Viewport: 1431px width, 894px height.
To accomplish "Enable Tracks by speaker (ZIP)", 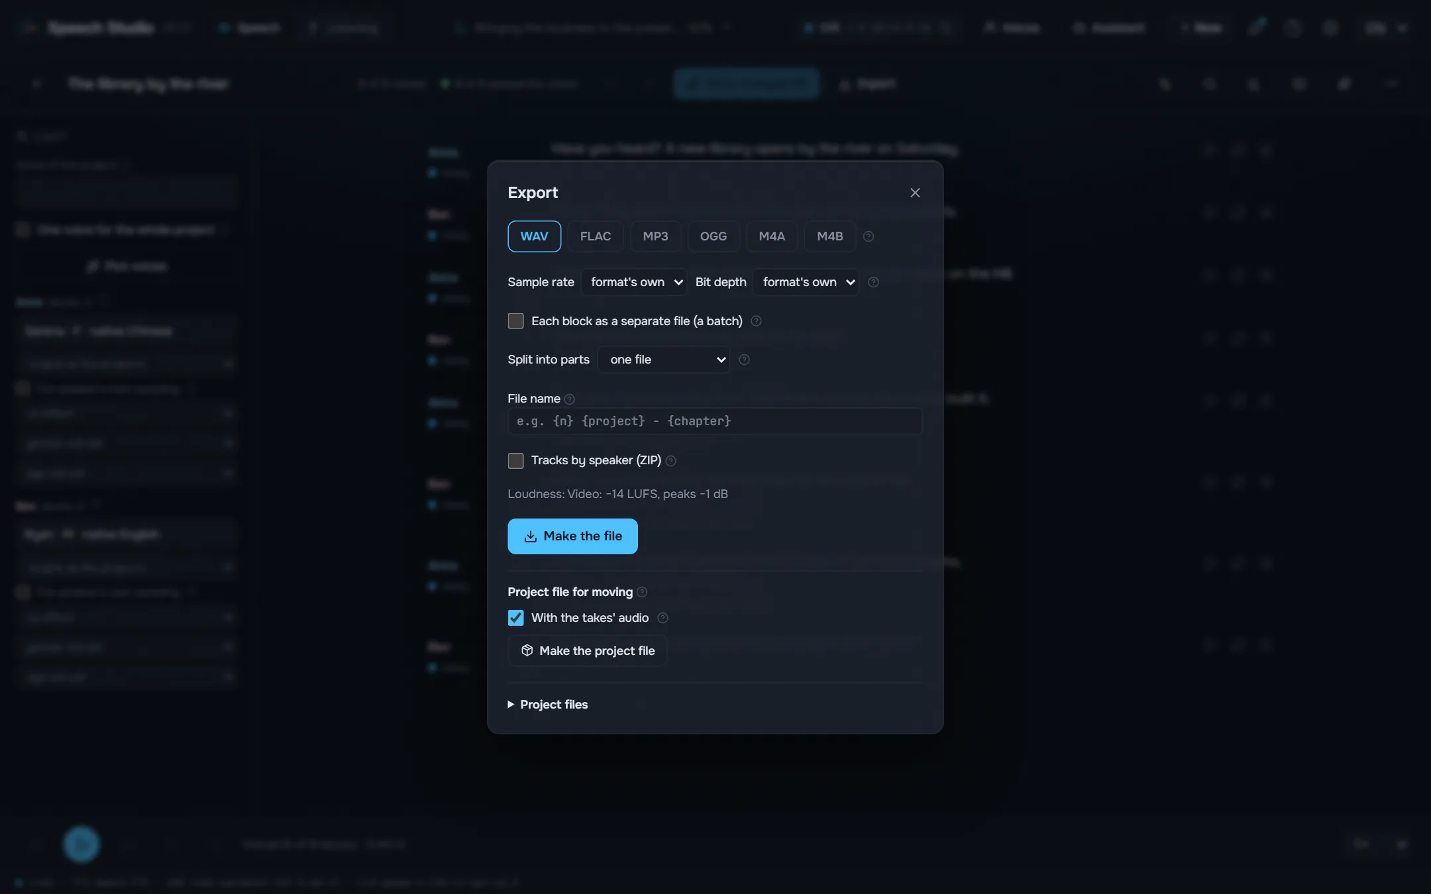I will [x=515, y=460].
